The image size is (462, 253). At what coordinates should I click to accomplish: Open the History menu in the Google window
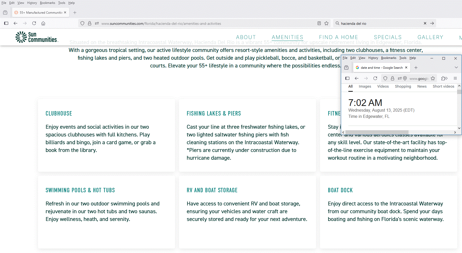click(x=373, y=58)
